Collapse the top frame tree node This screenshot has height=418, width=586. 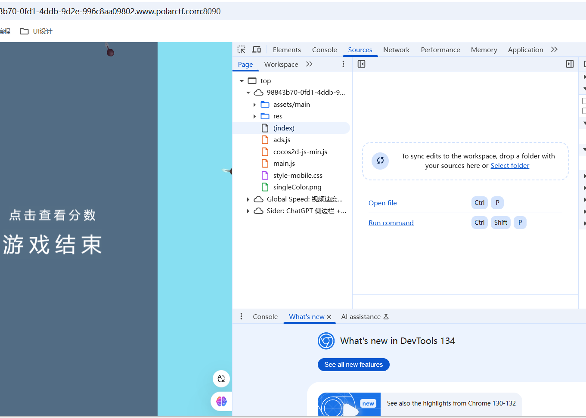[x=242, y=81]
